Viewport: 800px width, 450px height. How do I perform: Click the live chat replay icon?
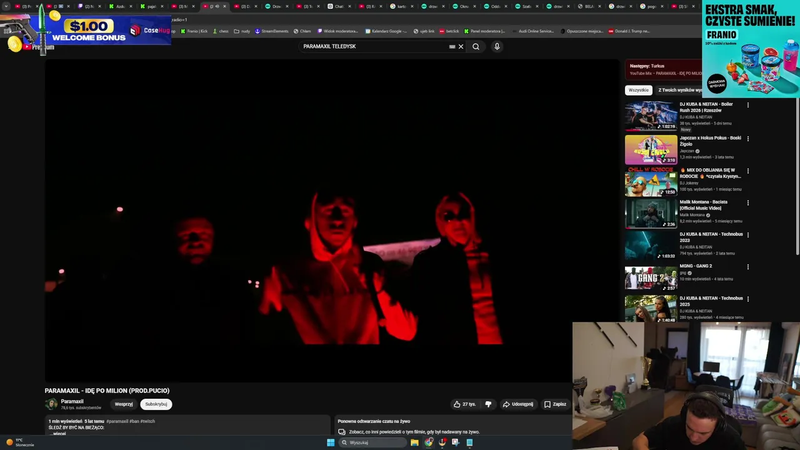(342, 432)
